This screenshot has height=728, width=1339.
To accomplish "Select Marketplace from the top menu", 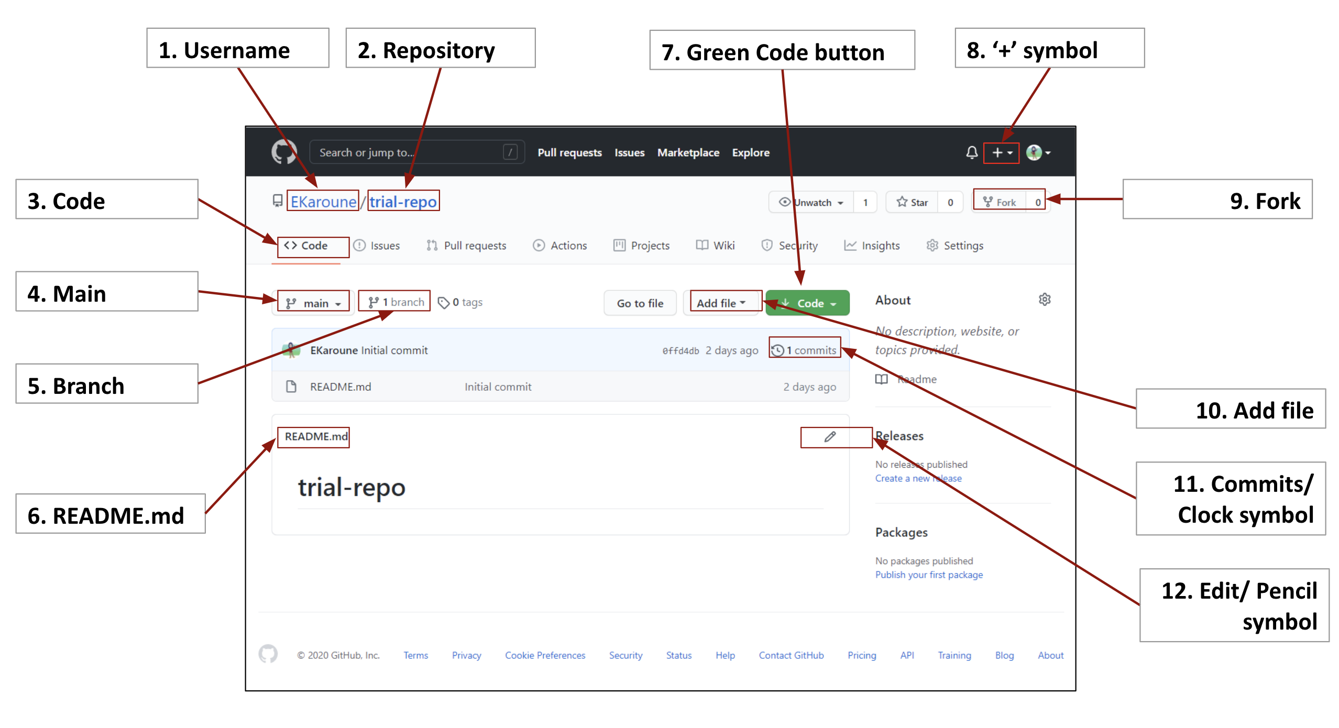I will pyautogui.click(x=688, y=152).
